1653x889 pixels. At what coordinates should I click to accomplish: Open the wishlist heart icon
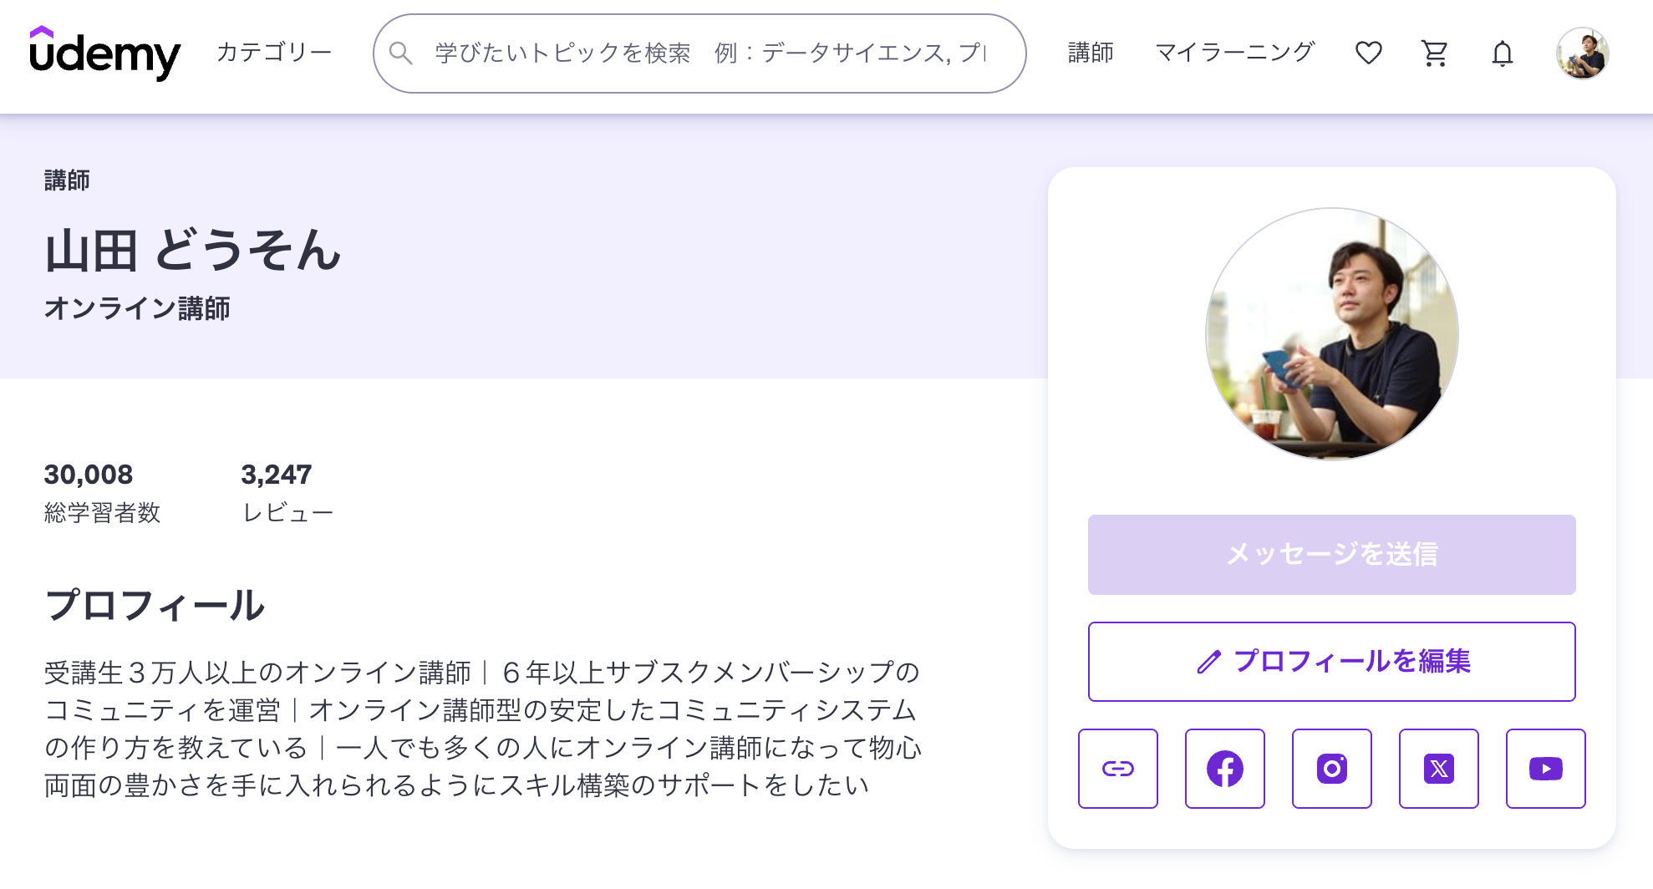click(x=1368, y=53)
